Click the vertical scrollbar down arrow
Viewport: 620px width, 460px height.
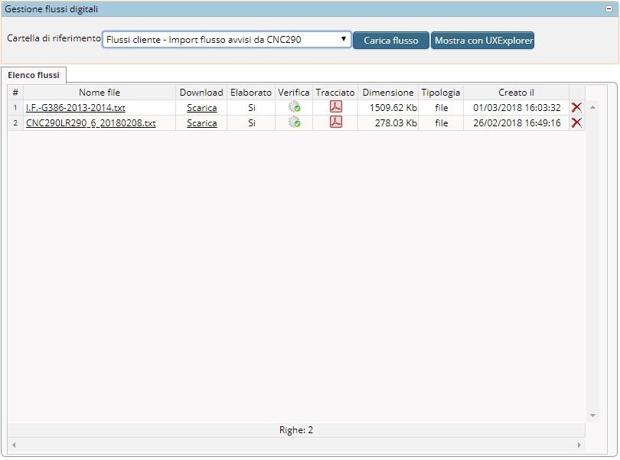[x=593, y=416]
